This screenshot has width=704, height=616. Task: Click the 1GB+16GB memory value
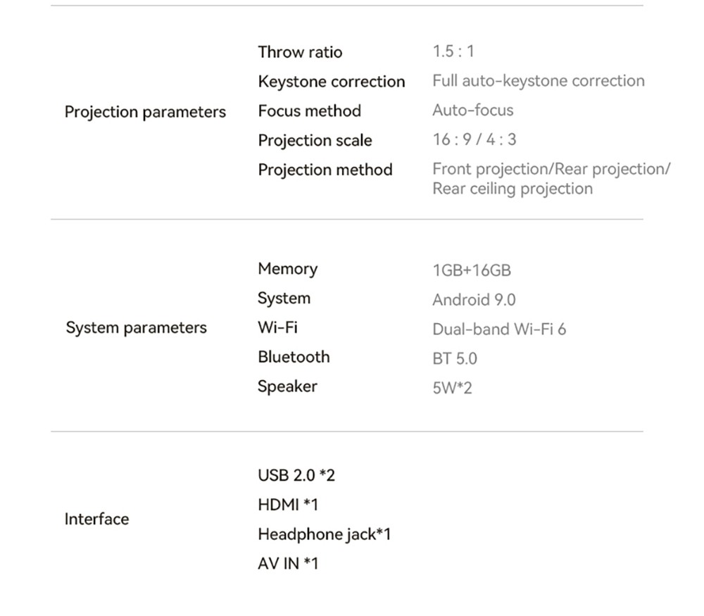(x=472, y=270)
